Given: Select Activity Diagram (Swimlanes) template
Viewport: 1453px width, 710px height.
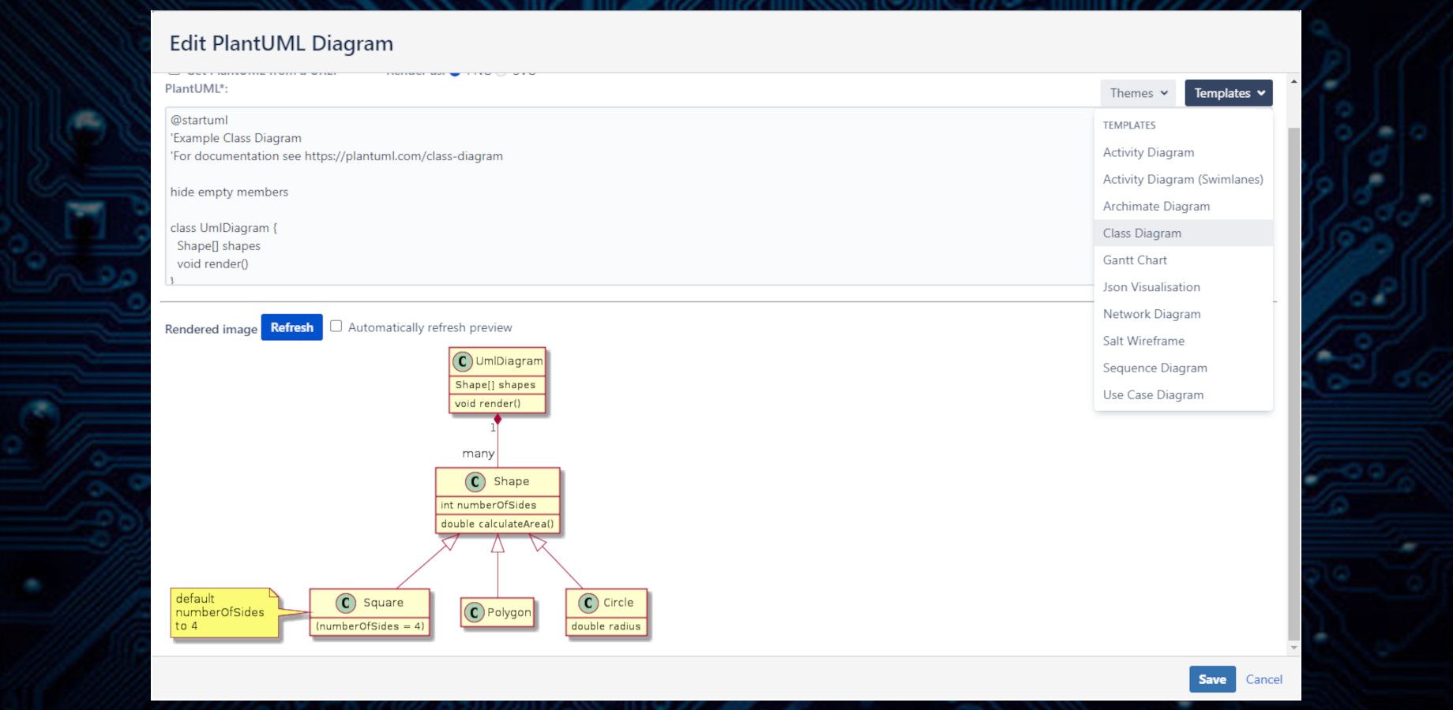Looking at the screenshot, I should coord(1183,179).
